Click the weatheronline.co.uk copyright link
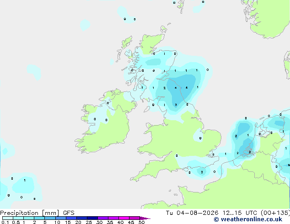The height and width of the screenshot is (224, 290). pyautogui.click(x=248, y=219)
